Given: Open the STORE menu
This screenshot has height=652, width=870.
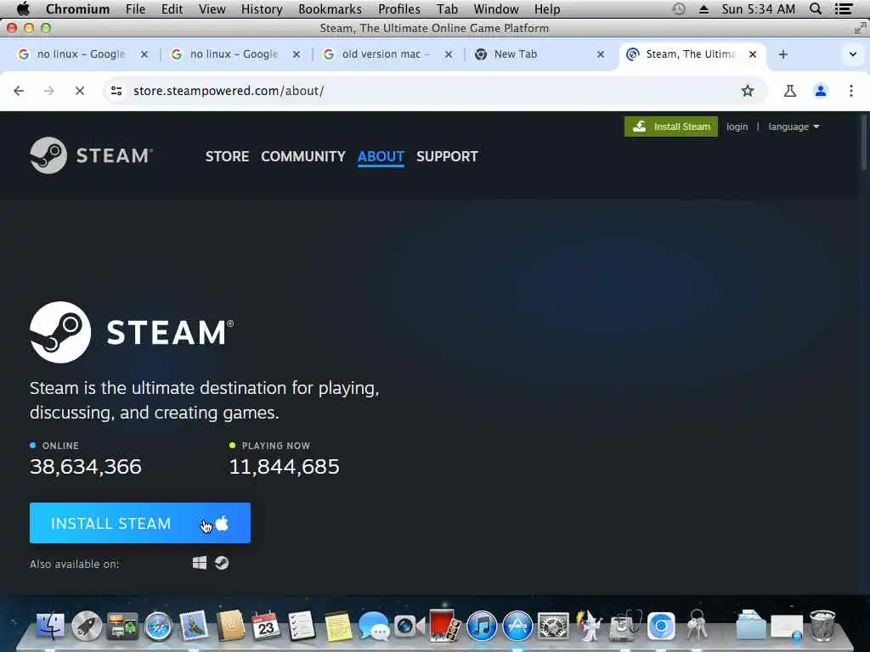Looking at the screenshot, I should coord(227,156).
